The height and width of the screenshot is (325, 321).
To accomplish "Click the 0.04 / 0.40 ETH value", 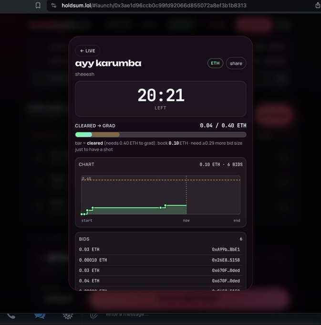I will pyautogui.click(x=223, y=126).
